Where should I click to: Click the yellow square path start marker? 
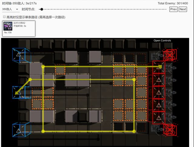160,66
